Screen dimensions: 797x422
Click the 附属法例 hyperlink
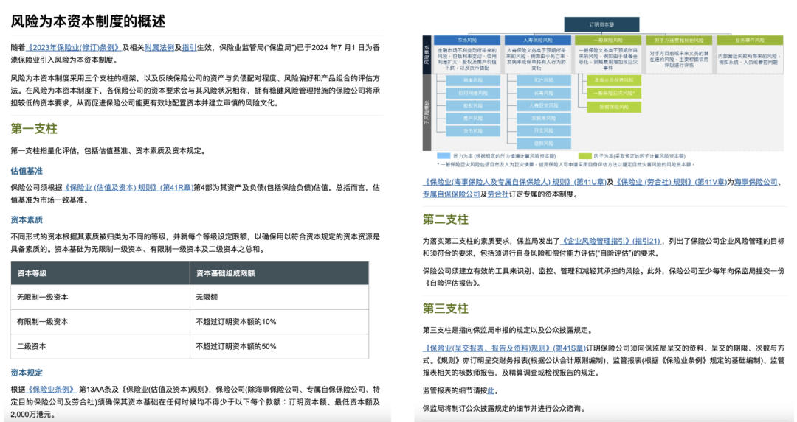[159, 47]
